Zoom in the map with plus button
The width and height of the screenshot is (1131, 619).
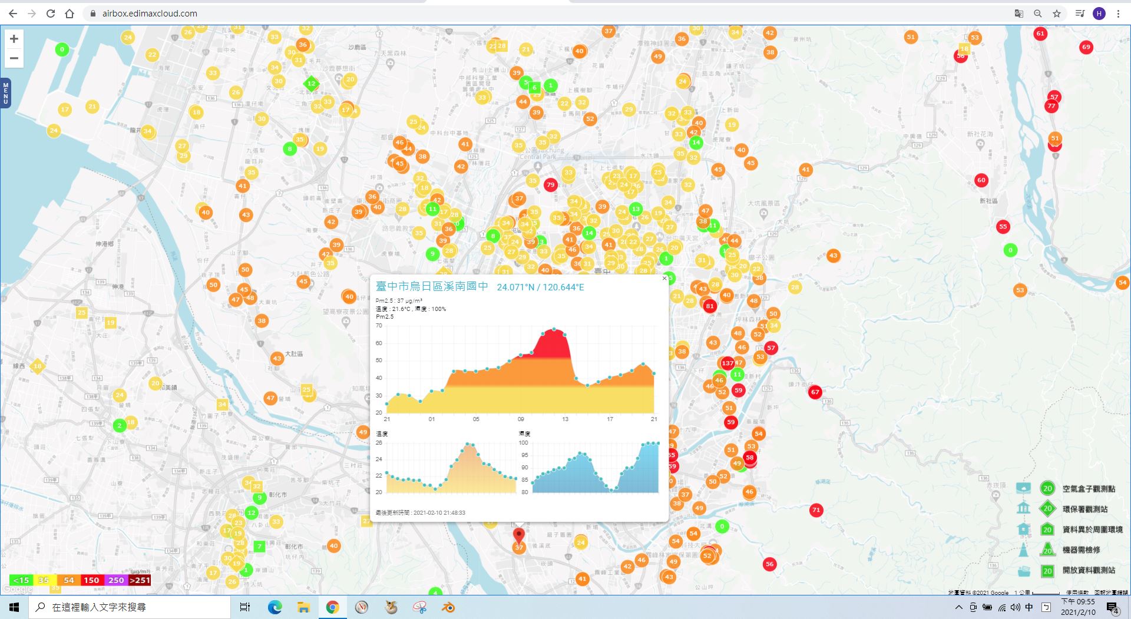click(x=14, y=39)
